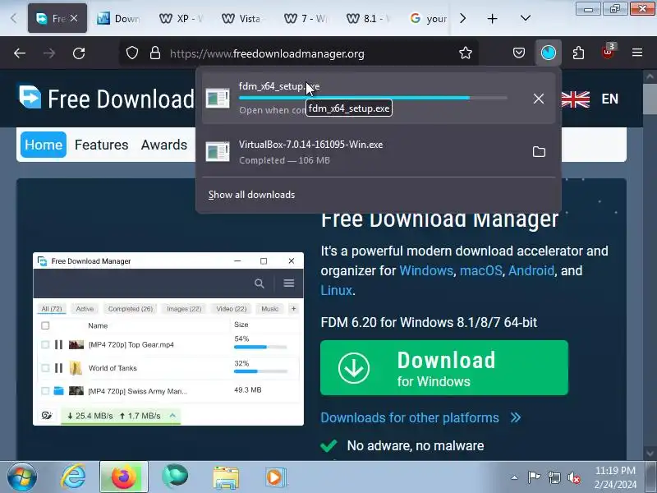Switch to the Google search tab
Viewport: 657px width, 493px height.
[x=428, y=18]
